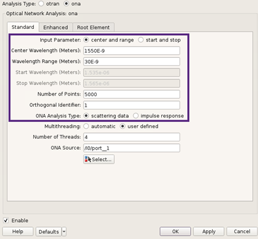Open the Enhanced tab
Image resolution: width=258 pixels, height=239 pixels.
(56, 28)
